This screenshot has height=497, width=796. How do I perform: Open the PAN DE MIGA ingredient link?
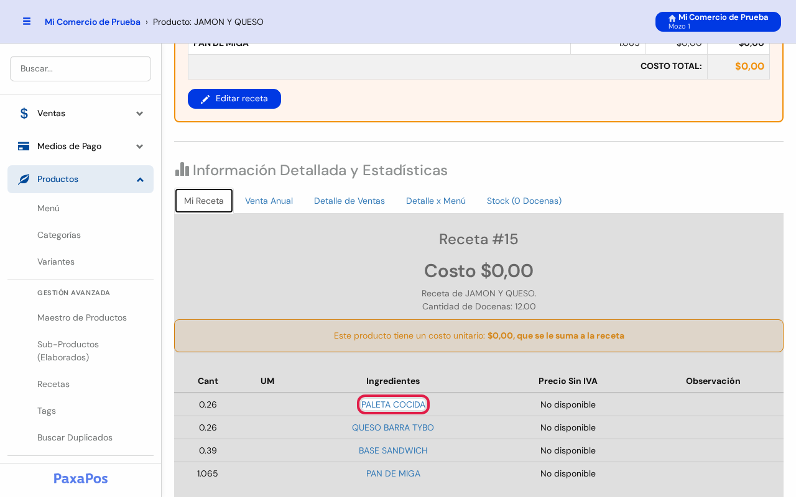pos(393,473)
